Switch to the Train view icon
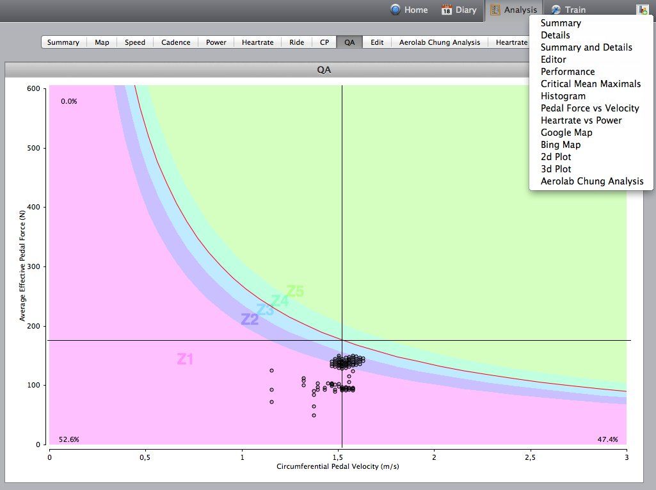This screenshot has width=656, height=490. [x=556, y=10]
